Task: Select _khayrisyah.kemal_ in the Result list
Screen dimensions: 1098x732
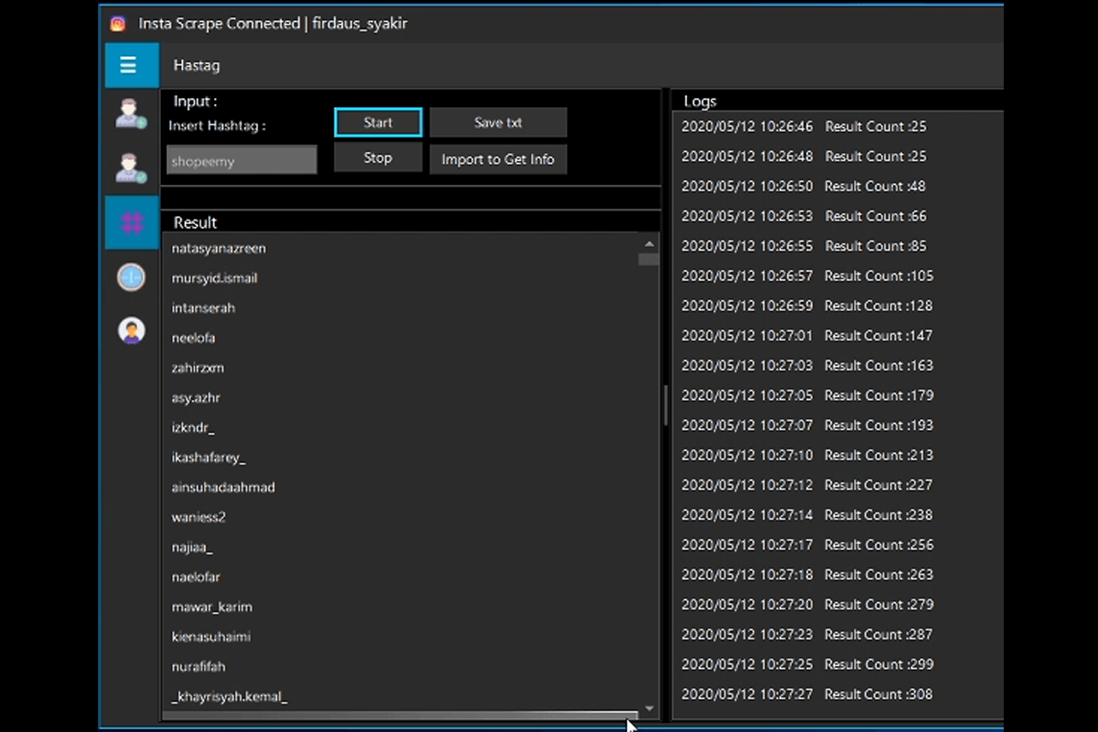Action: pyautogui.click(x=230, y=696)
